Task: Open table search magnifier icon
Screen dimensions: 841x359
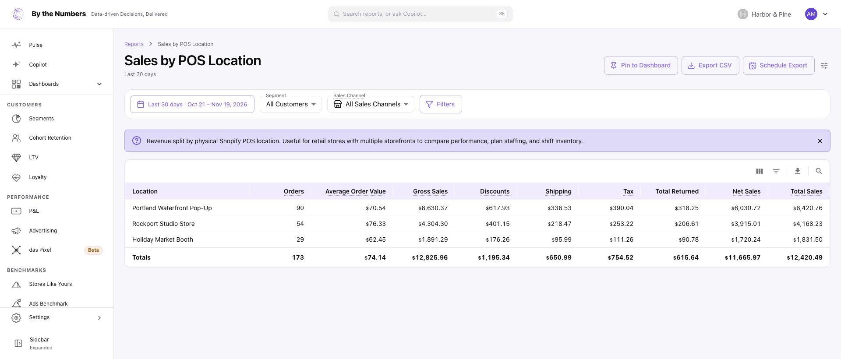Action: [819, 171]
